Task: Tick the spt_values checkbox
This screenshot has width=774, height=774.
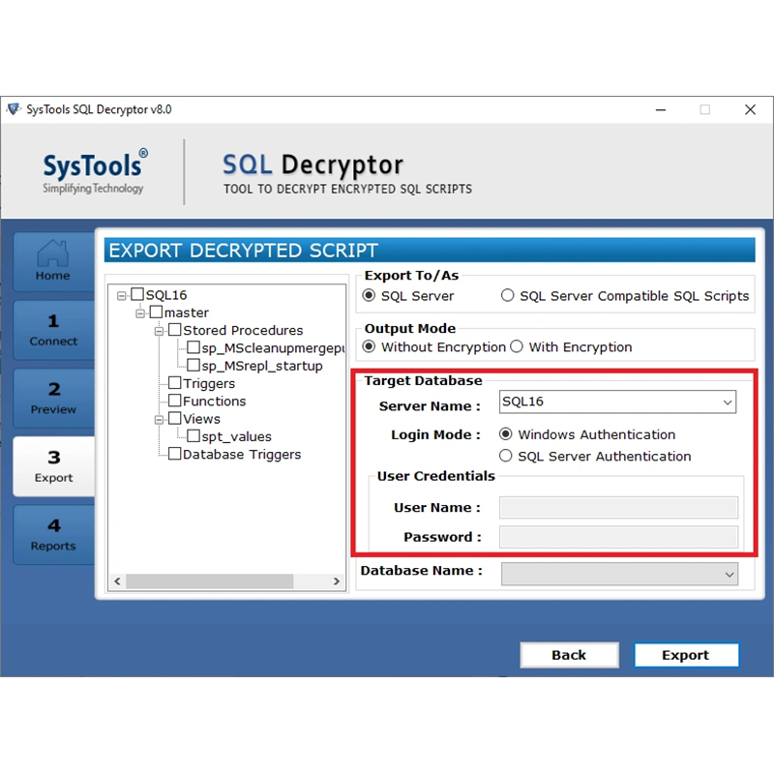Action: coord(193,436)
